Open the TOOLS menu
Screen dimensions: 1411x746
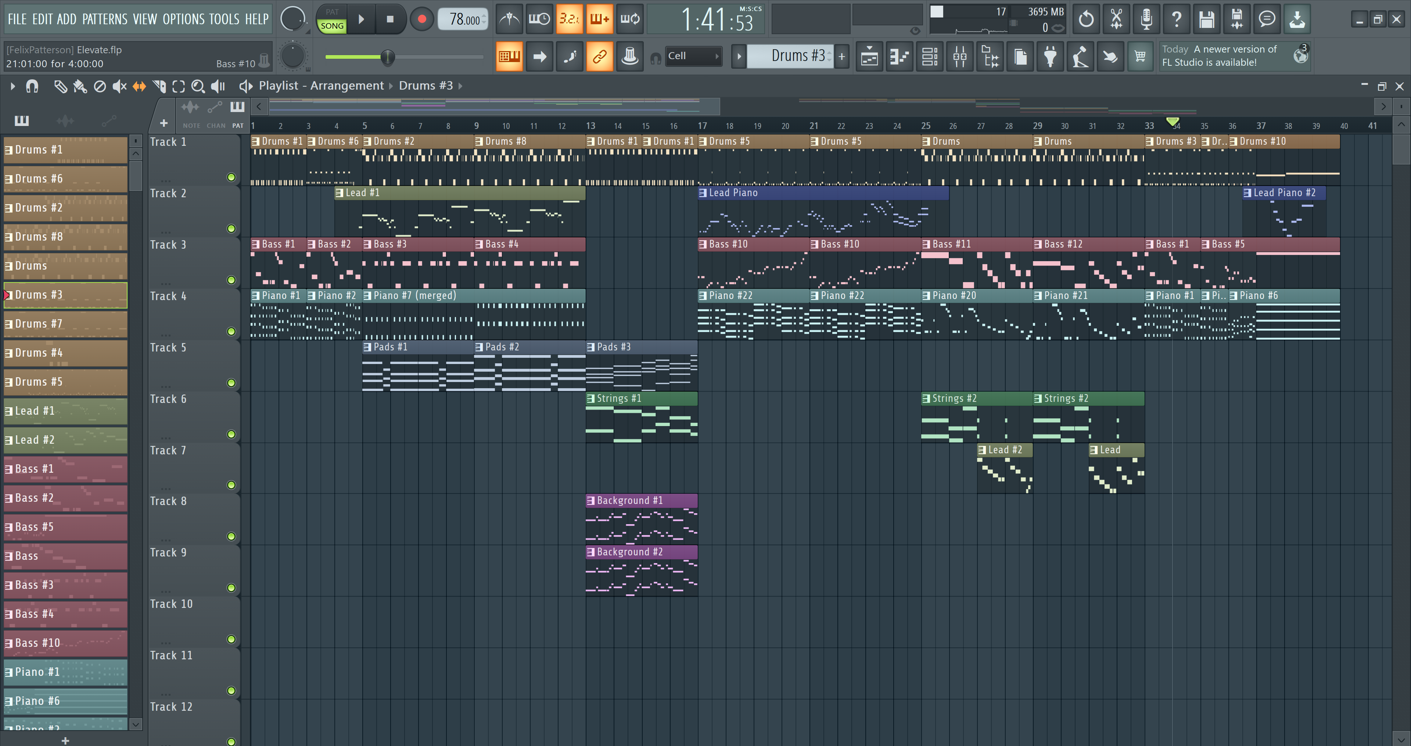coord(224,20)
